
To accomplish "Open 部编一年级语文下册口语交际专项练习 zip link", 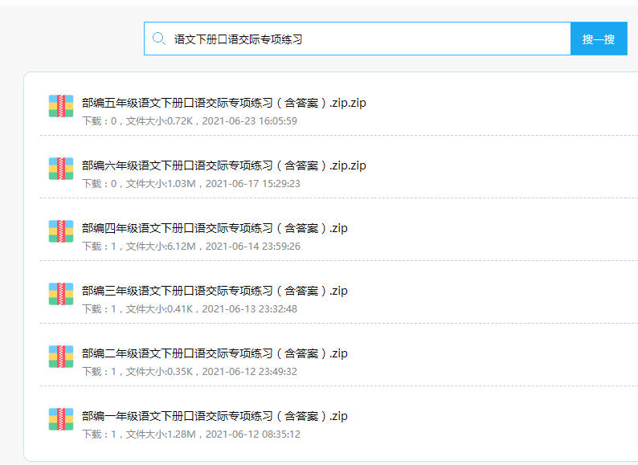I will (x=215, y=416).
